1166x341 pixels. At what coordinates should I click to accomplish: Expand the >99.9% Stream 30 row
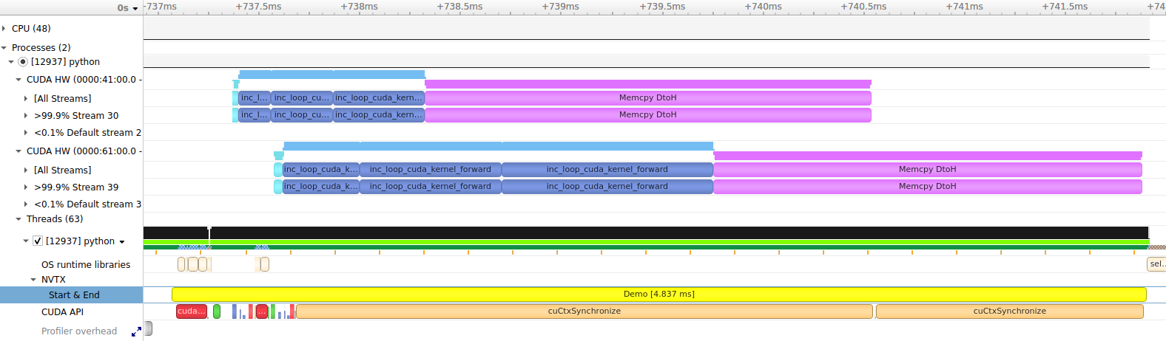(x=26, y=116)
